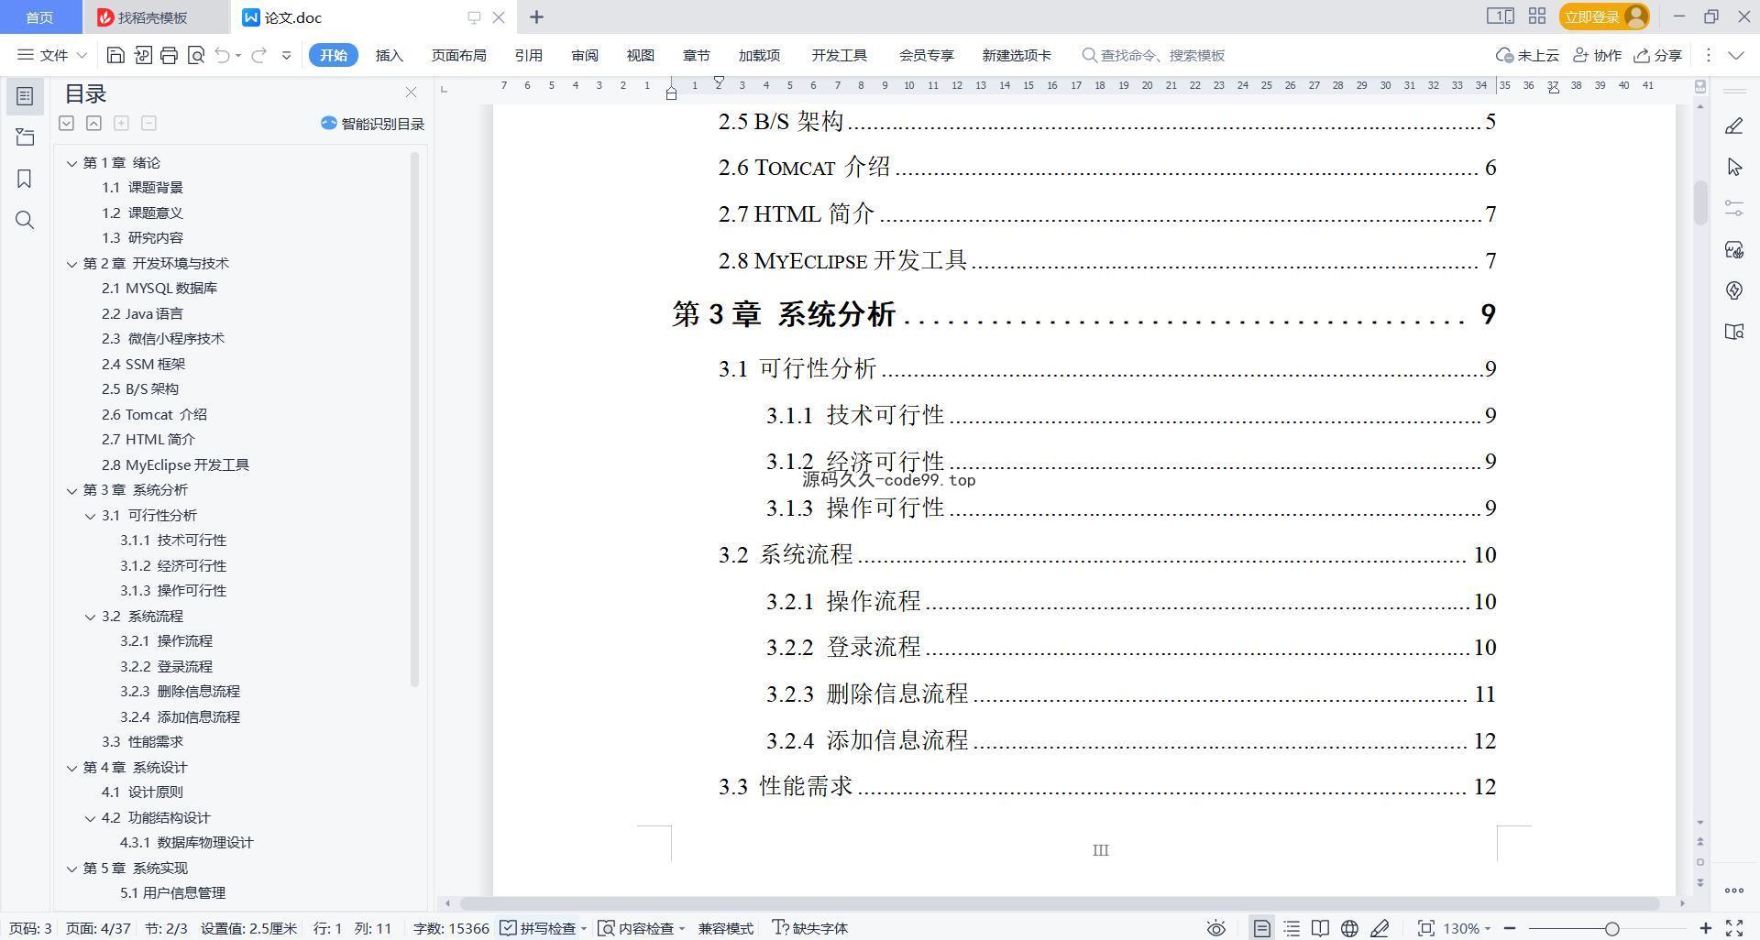1760x940 pixels.
Task: Click the window layout grid icon in title bar
Action: point(1537,16)
